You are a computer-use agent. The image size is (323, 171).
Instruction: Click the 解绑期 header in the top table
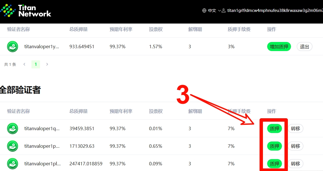tap(195, 29)
